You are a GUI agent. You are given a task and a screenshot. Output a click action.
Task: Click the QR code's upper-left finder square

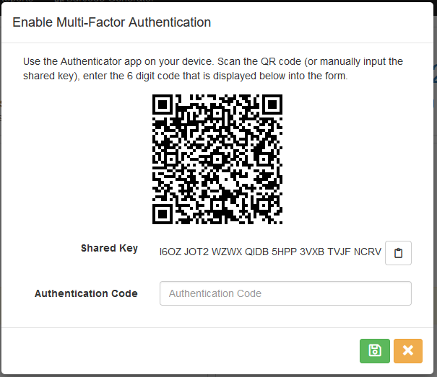point(163,105)
